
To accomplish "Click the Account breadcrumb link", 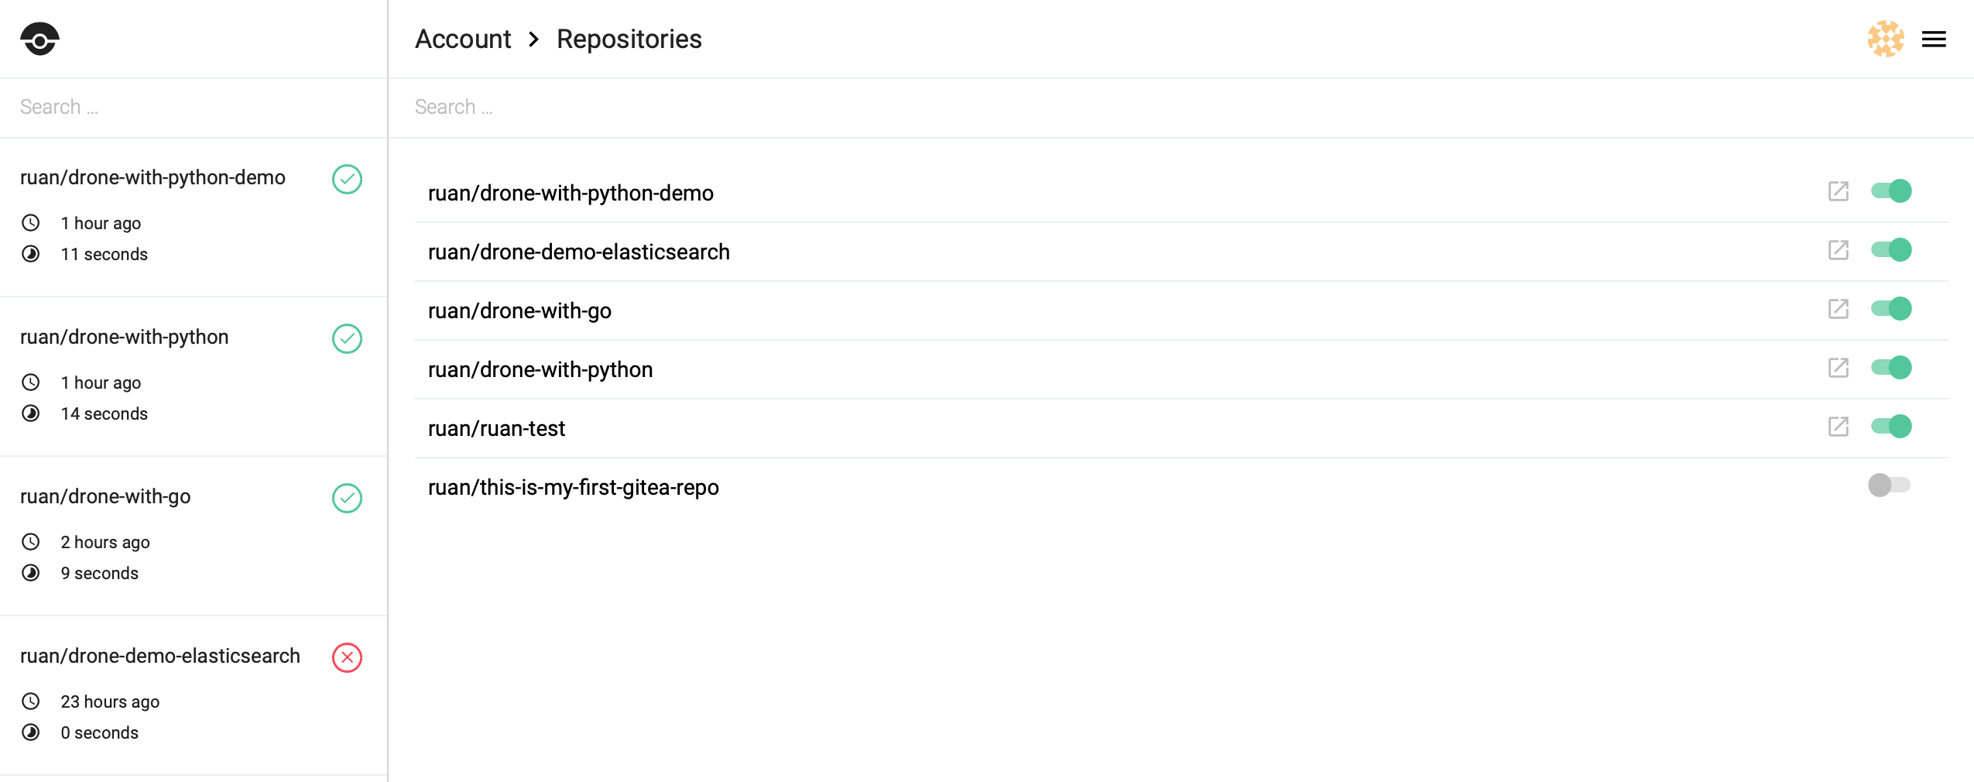I will click(463, 39).
